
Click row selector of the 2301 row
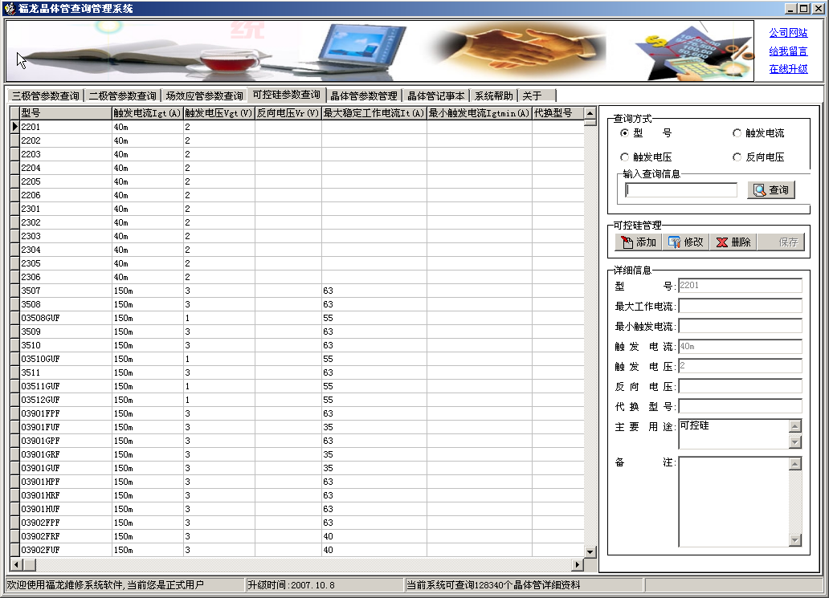pos(14,209)
